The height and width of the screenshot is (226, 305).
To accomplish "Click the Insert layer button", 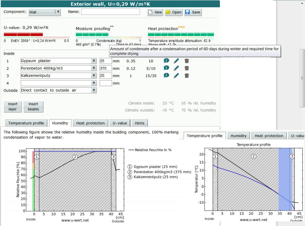I will click(x=13, y=106).
